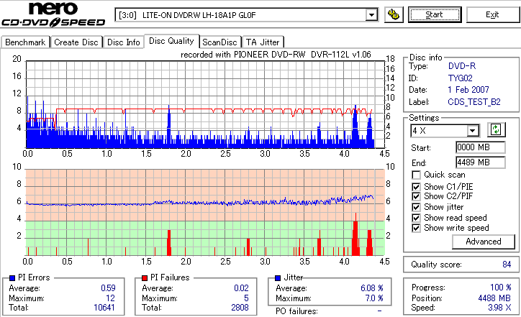The height and width of the screenshot is (317, 521).
Task: Click the blue PI Errors legend square
Action: click(x=12, y=278)
